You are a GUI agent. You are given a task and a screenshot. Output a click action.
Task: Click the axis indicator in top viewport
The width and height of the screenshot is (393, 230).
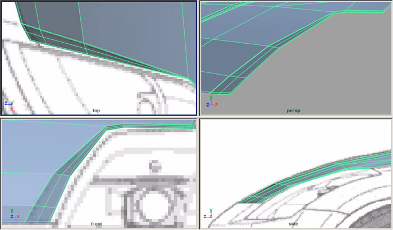point(9,105)
